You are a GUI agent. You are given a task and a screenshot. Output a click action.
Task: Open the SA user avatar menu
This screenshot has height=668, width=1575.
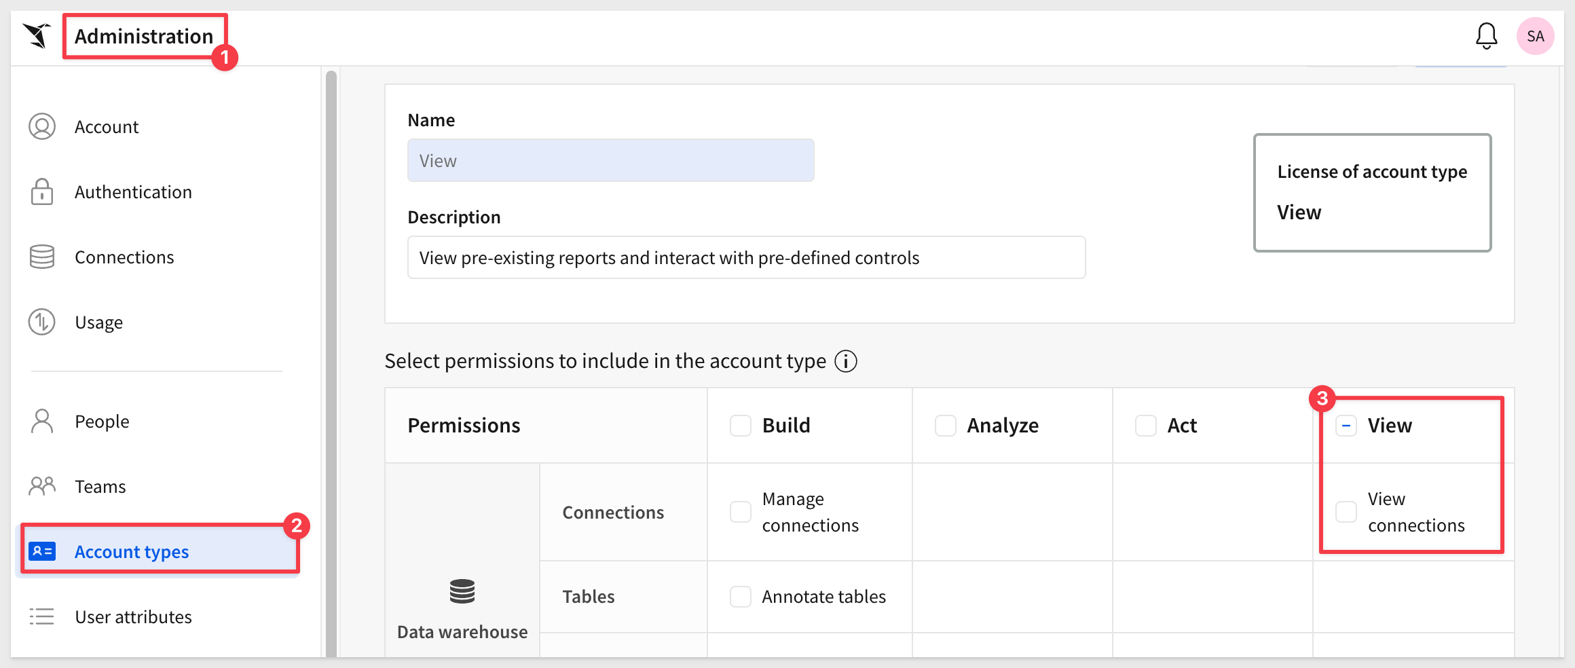[1535, 36]
